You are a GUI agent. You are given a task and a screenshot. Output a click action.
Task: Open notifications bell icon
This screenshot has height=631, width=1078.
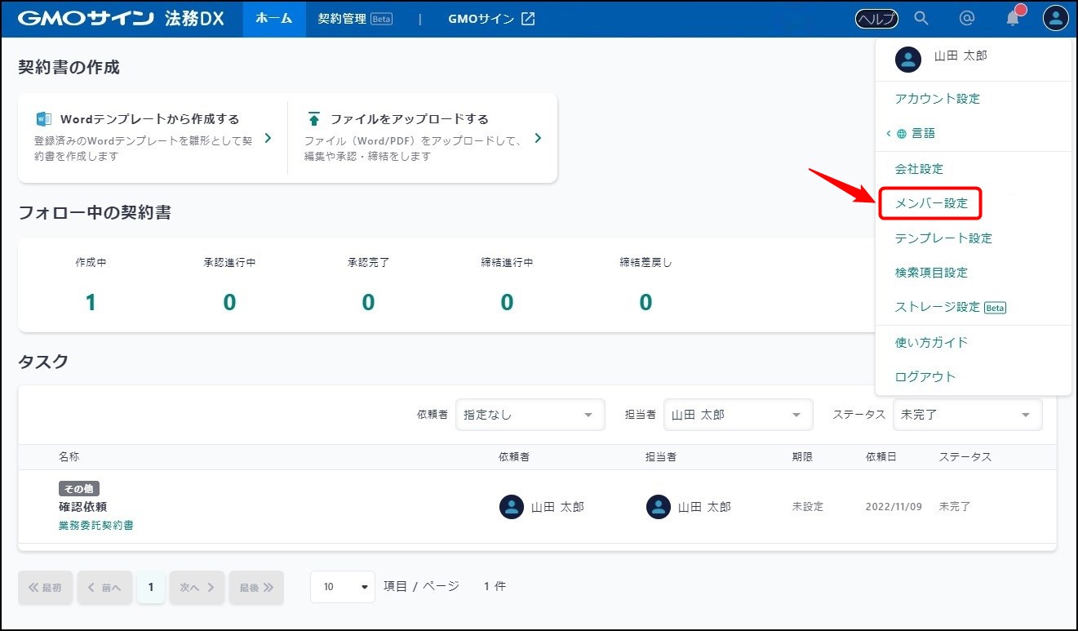pos(1013,19)
